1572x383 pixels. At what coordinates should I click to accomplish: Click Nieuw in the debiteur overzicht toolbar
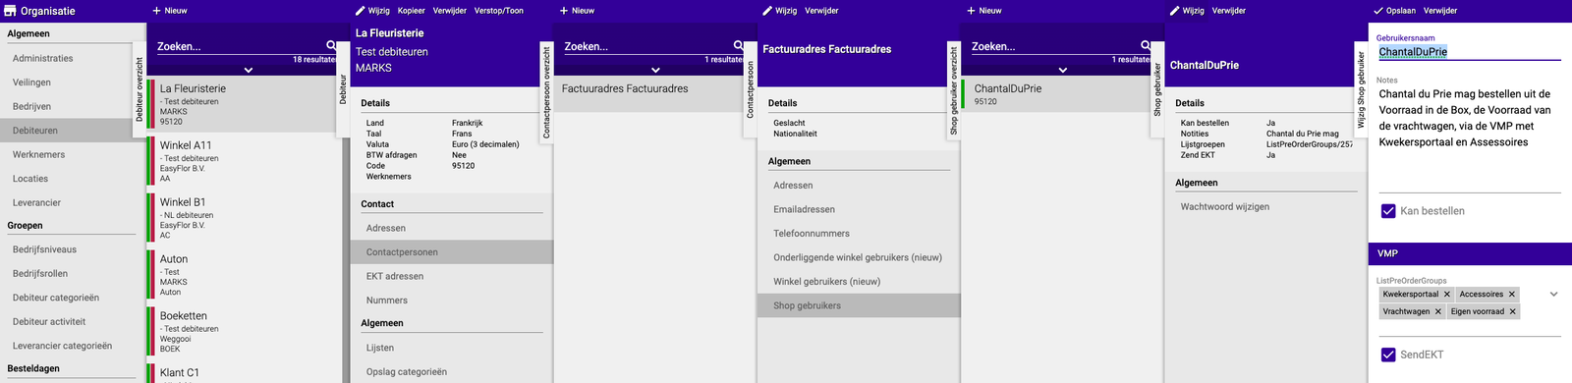170,11
